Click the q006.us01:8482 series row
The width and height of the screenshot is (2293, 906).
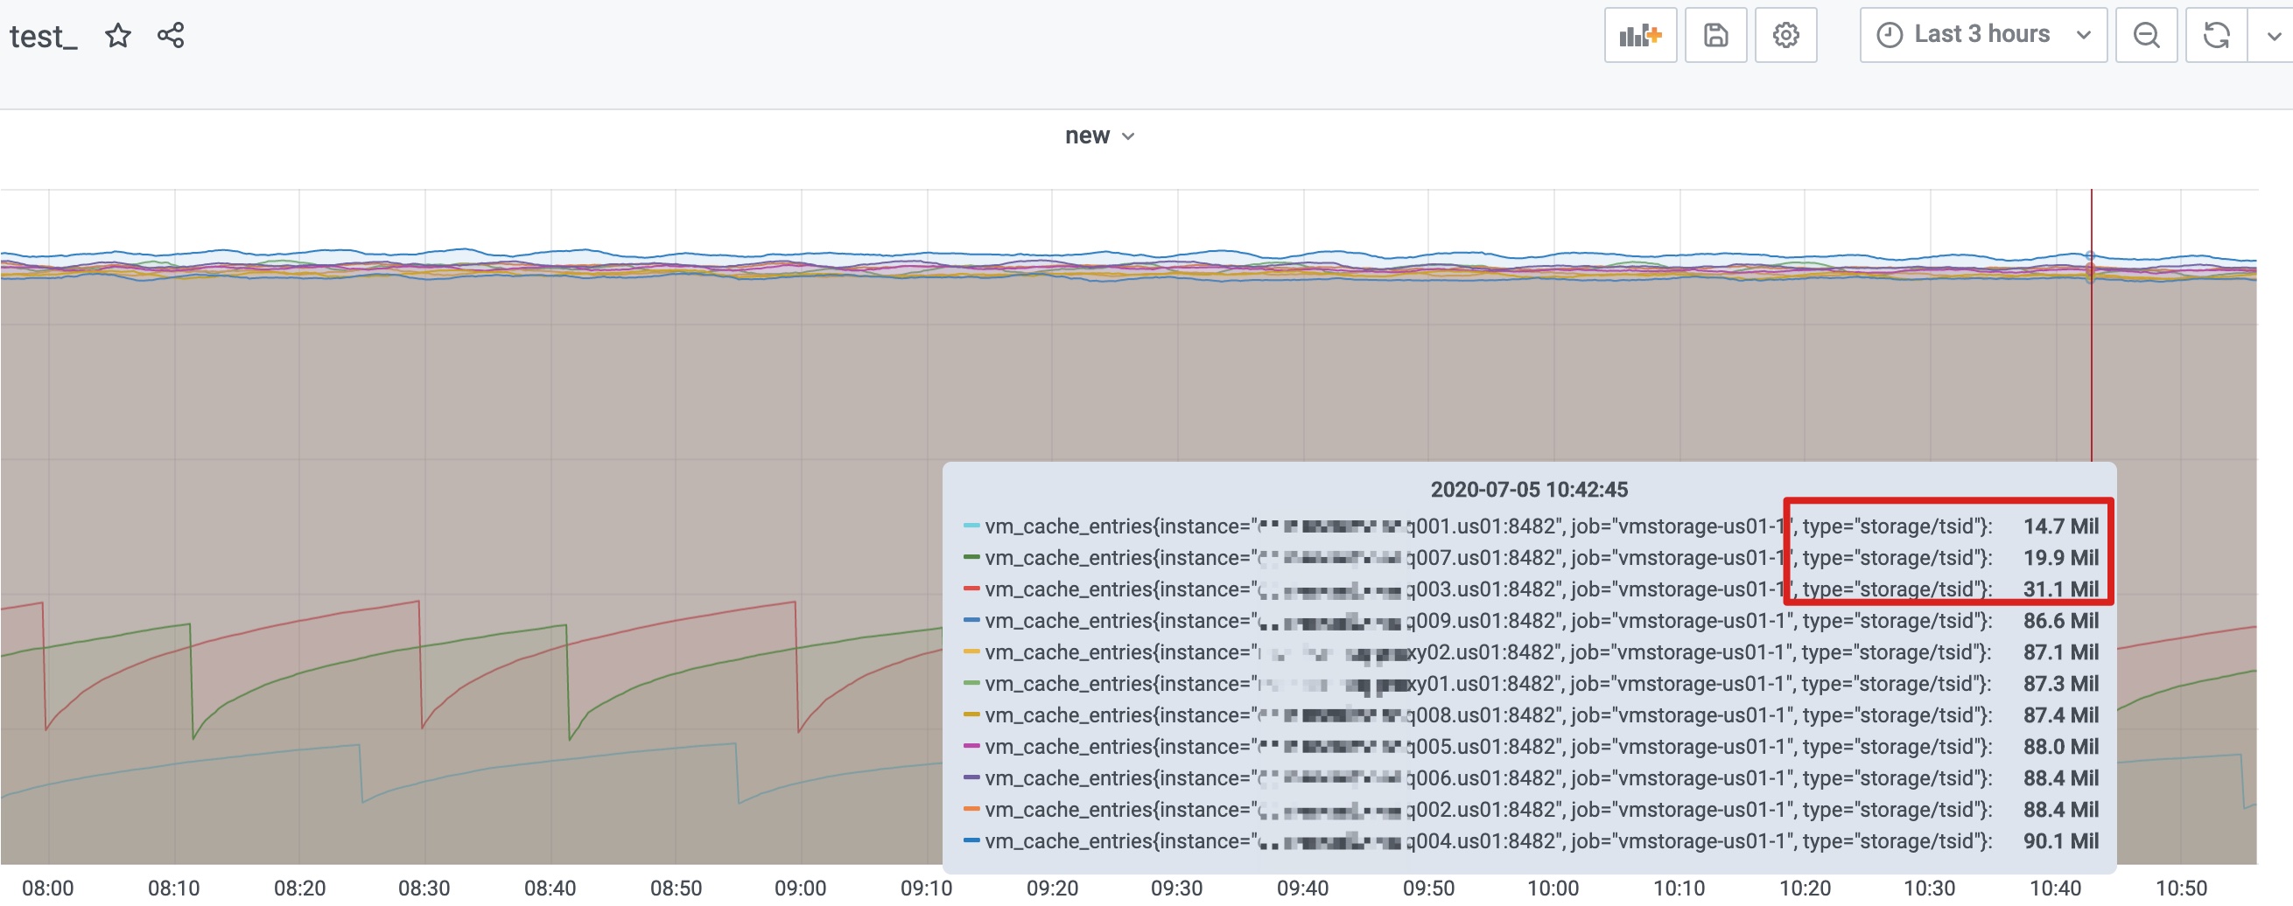pos(1530,778)
